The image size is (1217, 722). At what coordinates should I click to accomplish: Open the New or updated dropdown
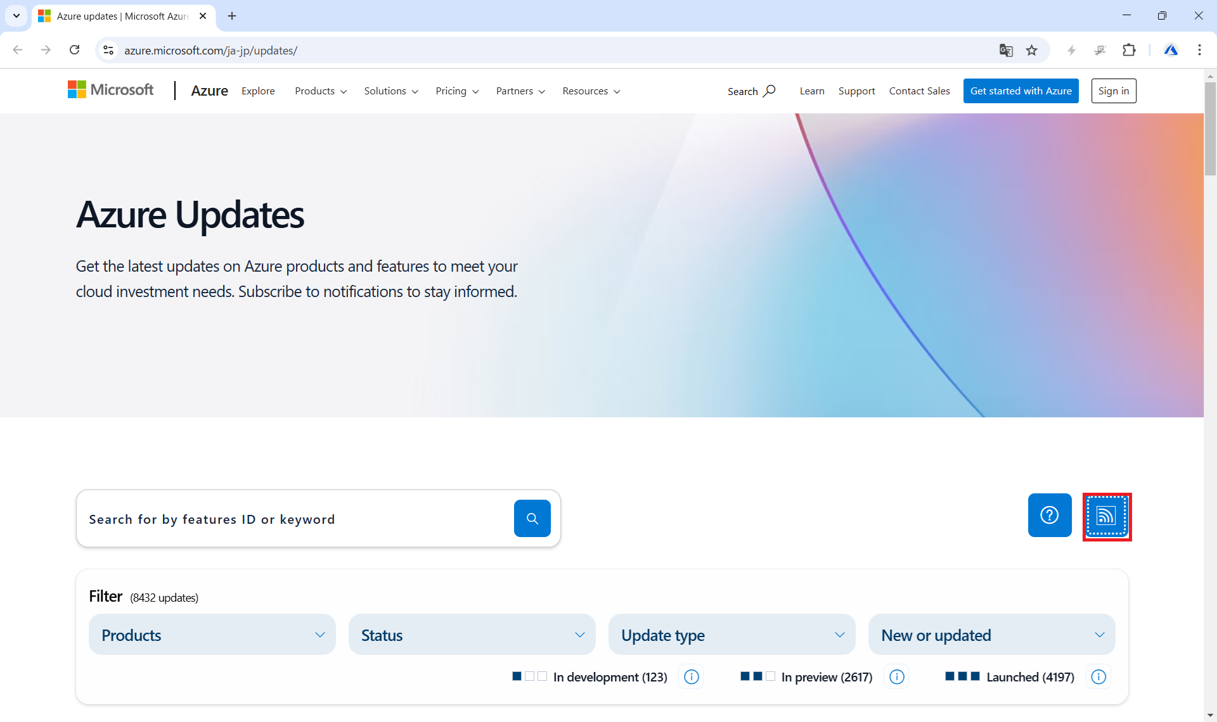992,635
